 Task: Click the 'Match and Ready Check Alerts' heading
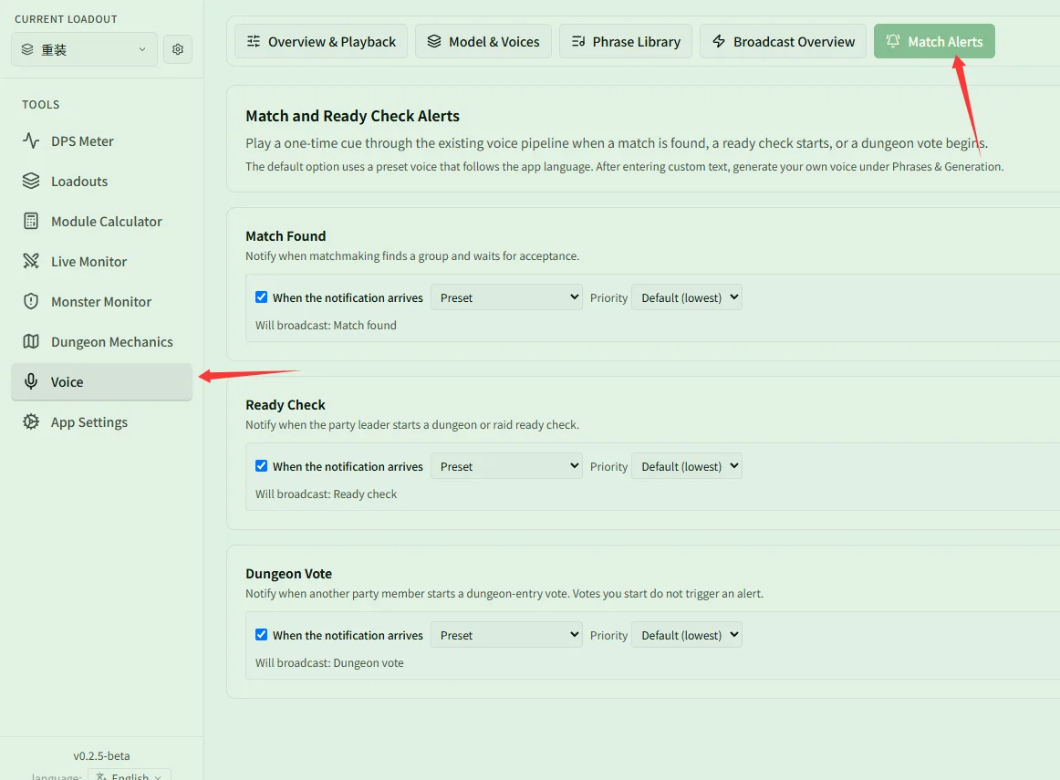352,116
